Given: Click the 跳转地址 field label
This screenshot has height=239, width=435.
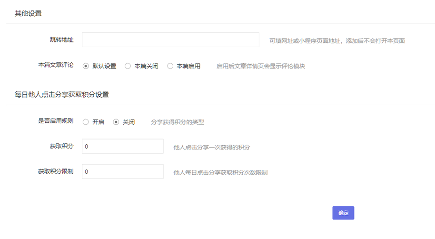Looking at the screenshot, I should click(61, 40).
